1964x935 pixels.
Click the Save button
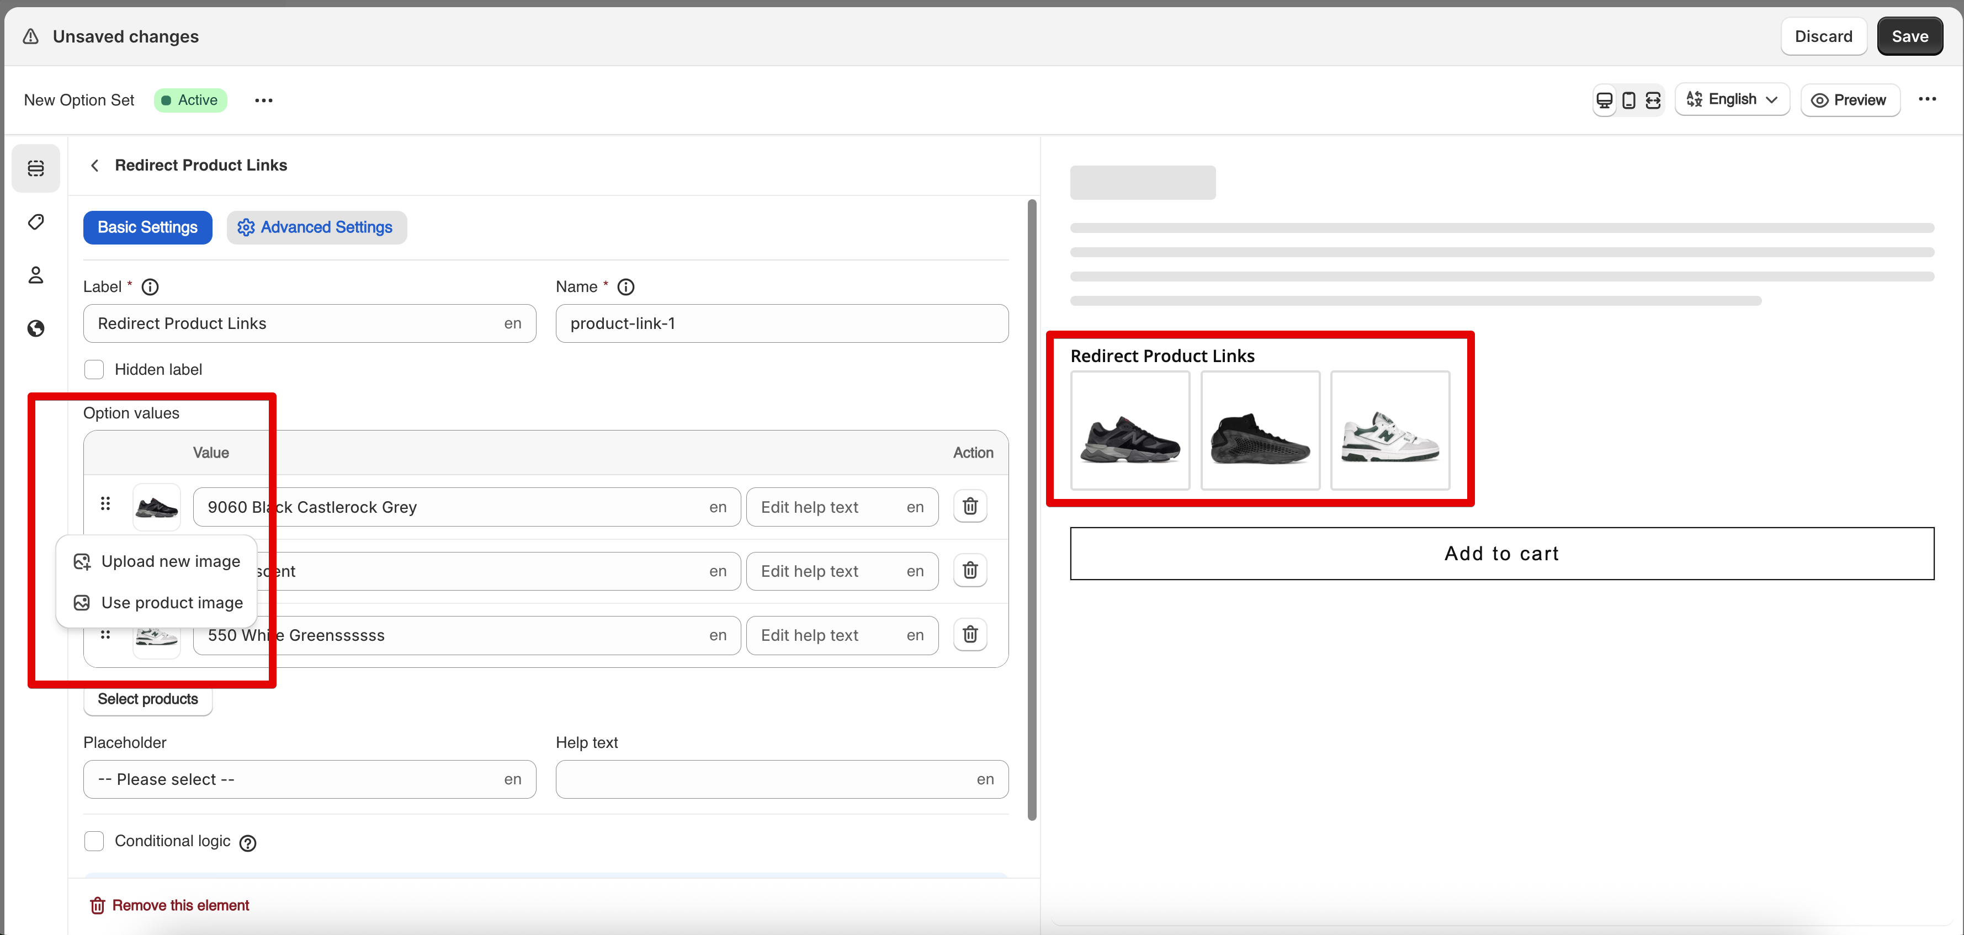point(1909,36)
